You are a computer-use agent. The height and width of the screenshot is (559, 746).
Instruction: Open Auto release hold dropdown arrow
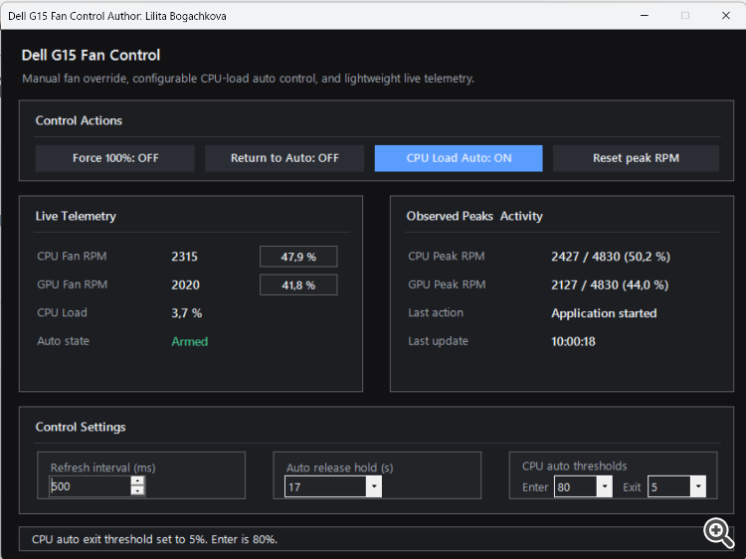tap(374, 486)
